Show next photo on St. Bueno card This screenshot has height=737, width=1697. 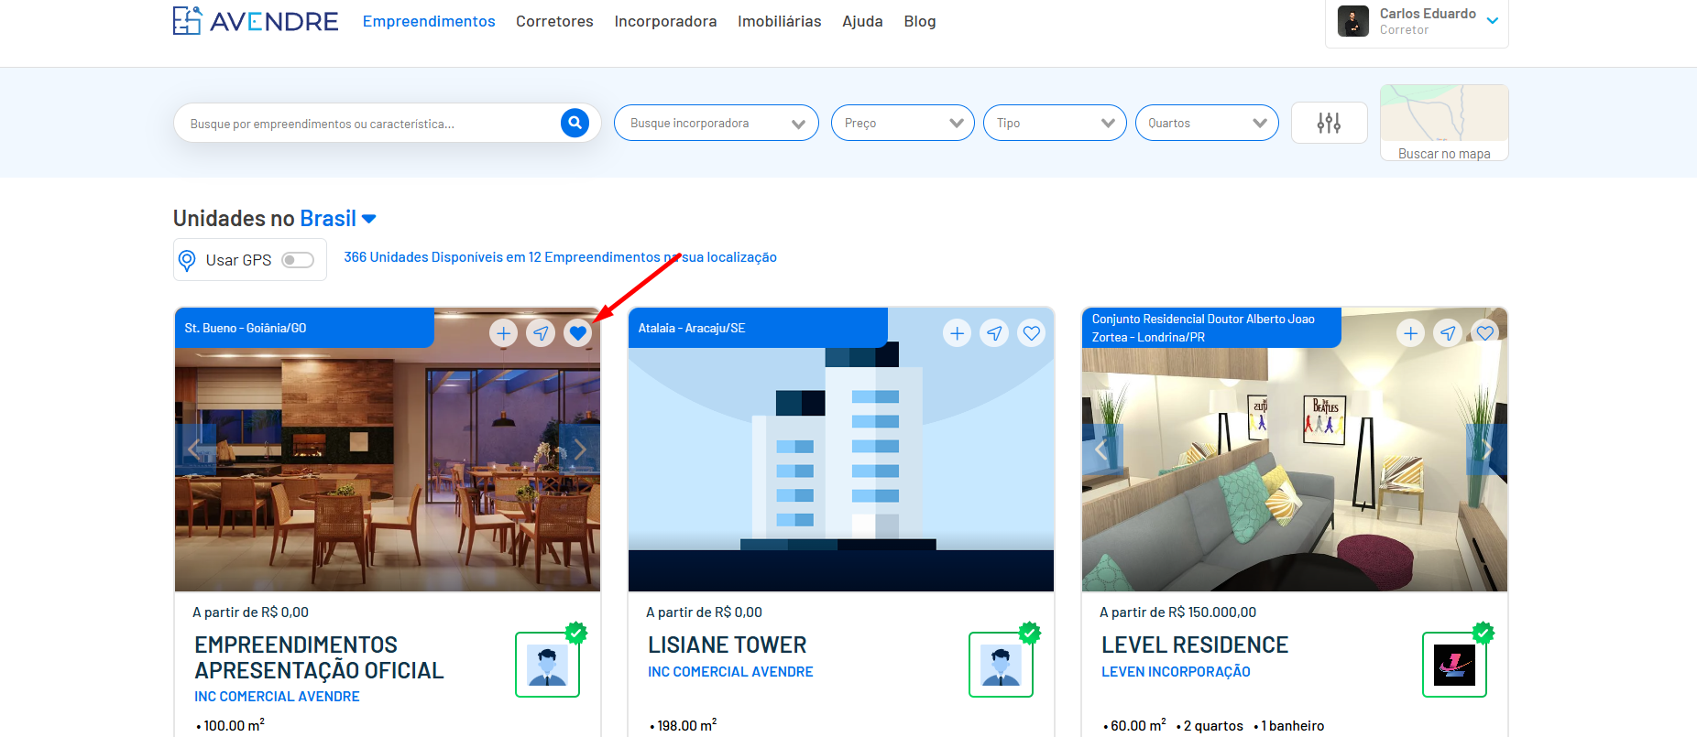click(x=579, y=450)
